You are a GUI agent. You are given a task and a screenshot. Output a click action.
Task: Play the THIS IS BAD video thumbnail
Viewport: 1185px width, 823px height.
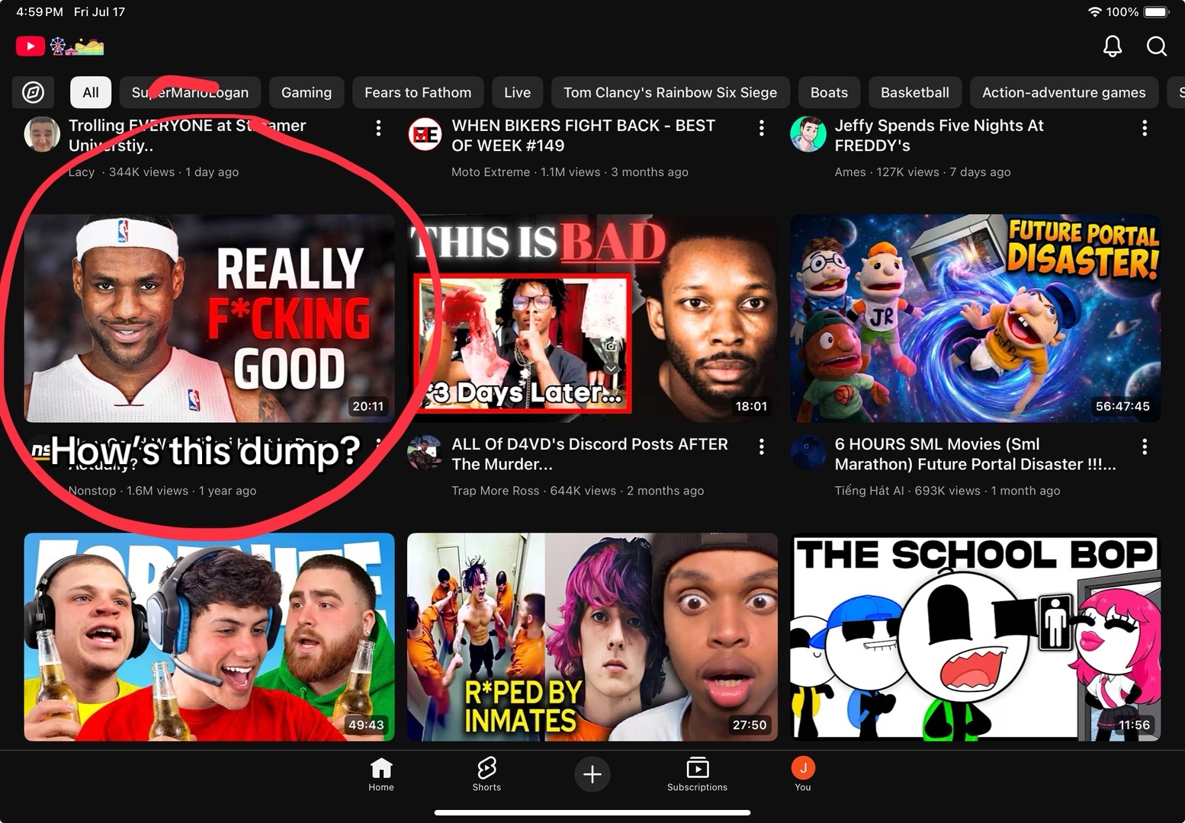pos(592,318)
